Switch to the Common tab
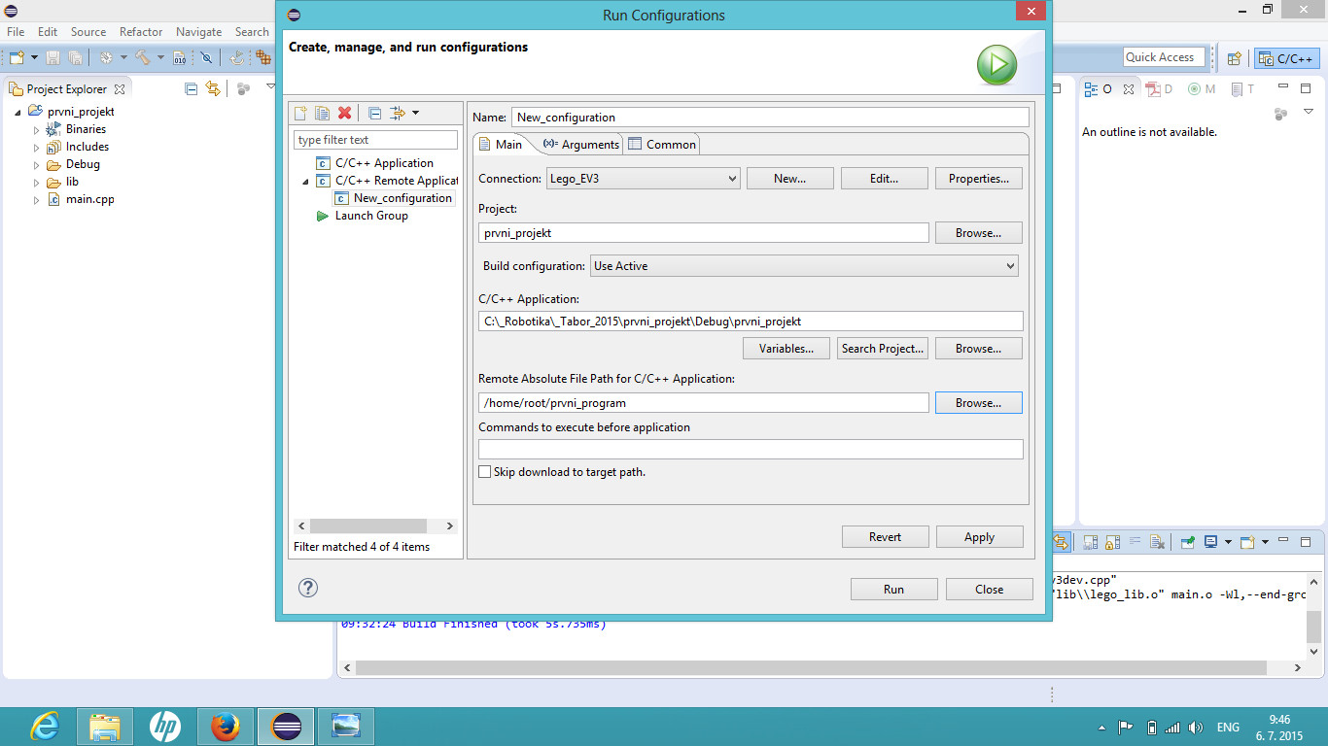This screenshot has height=746, width=1328. (662, 145)
